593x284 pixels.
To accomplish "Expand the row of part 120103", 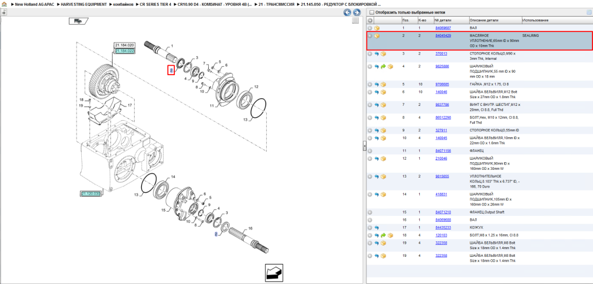I will click(370, 235).
